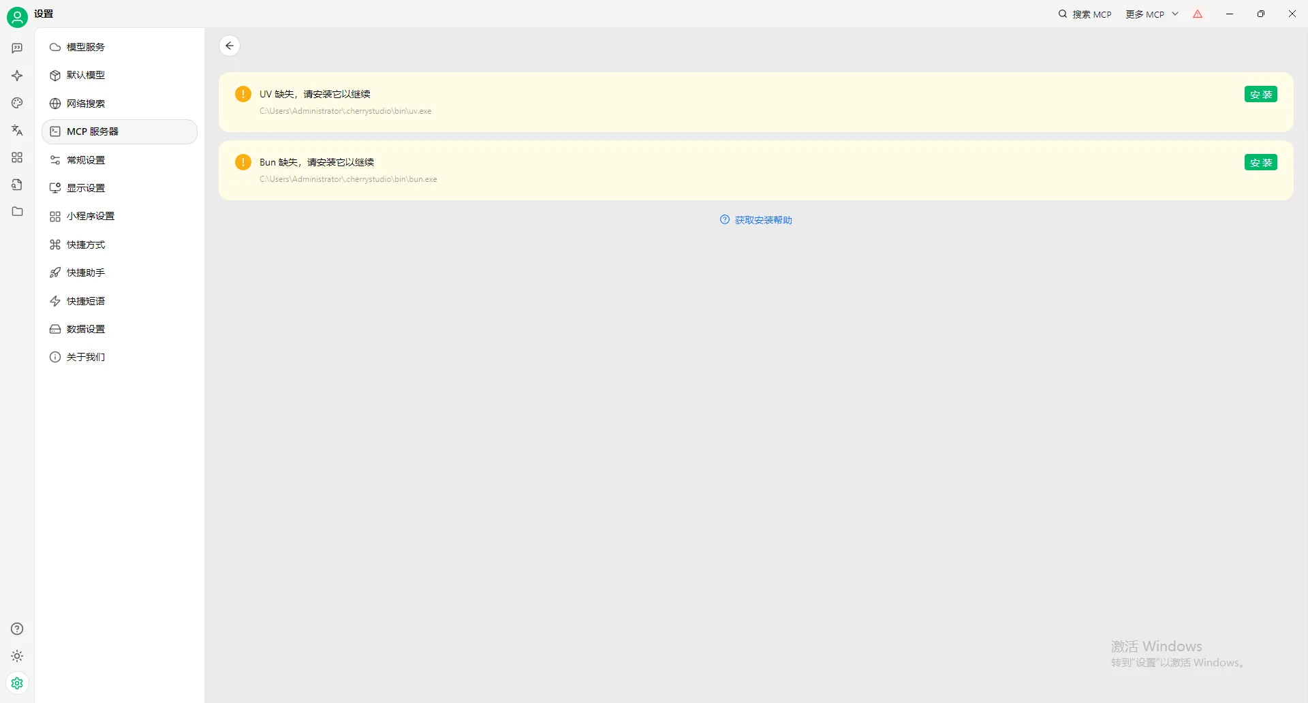Open the mini apps grid icon
The height and width of the screenshot is (703, 1308).
(17, 157)
